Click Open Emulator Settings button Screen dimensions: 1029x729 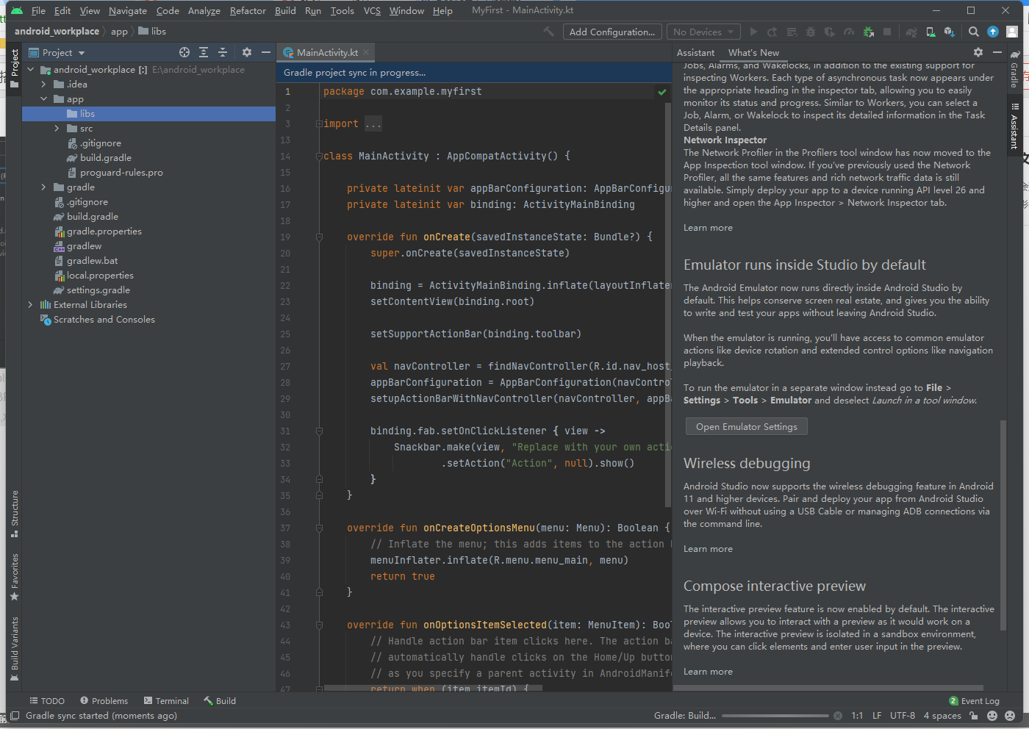tap(746, 427)
